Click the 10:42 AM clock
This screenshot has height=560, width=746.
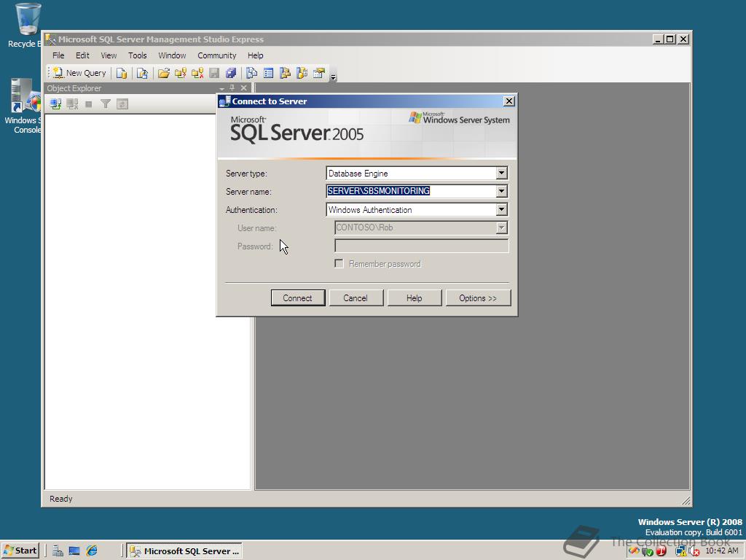click(x=722, y=551)
